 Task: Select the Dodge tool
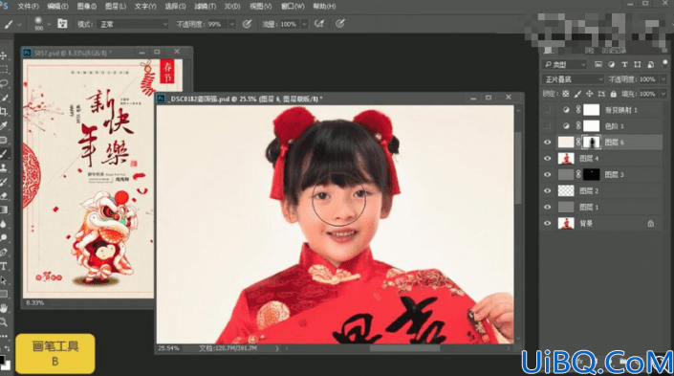click(4, 238)
